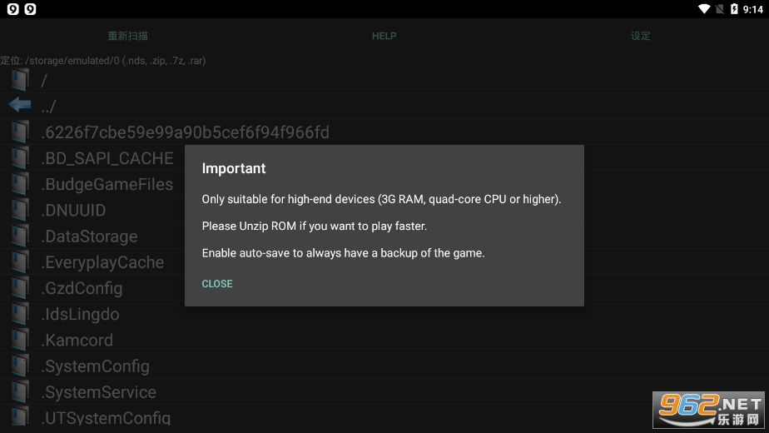The image size is (769, 433).
Task: Click the .BD_SAPI_CACHE folder icon
Action: tap(20, 158)
